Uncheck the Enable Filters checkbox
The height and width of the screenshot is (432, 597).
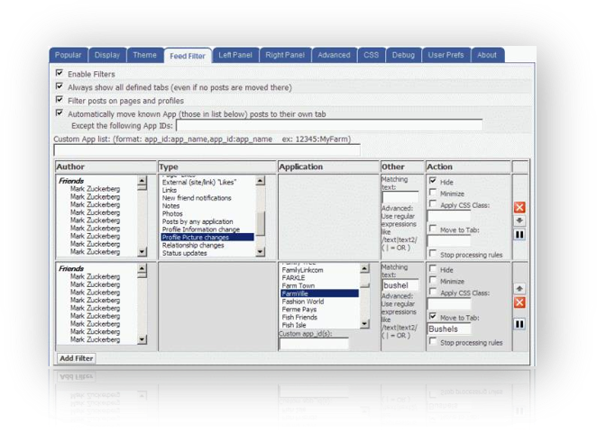[60, 73]
